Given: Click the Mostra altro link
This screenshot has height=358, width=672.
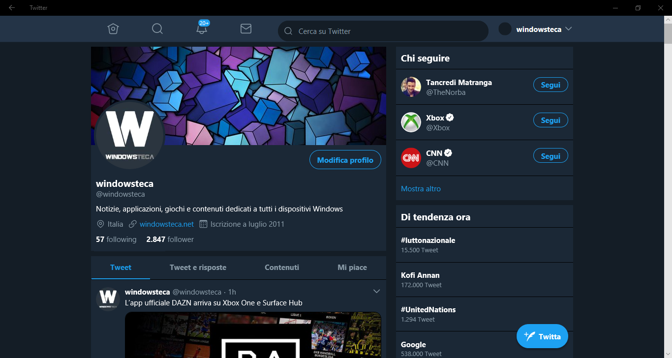Looking at the screenshot, I should click(x=421, y=189).
